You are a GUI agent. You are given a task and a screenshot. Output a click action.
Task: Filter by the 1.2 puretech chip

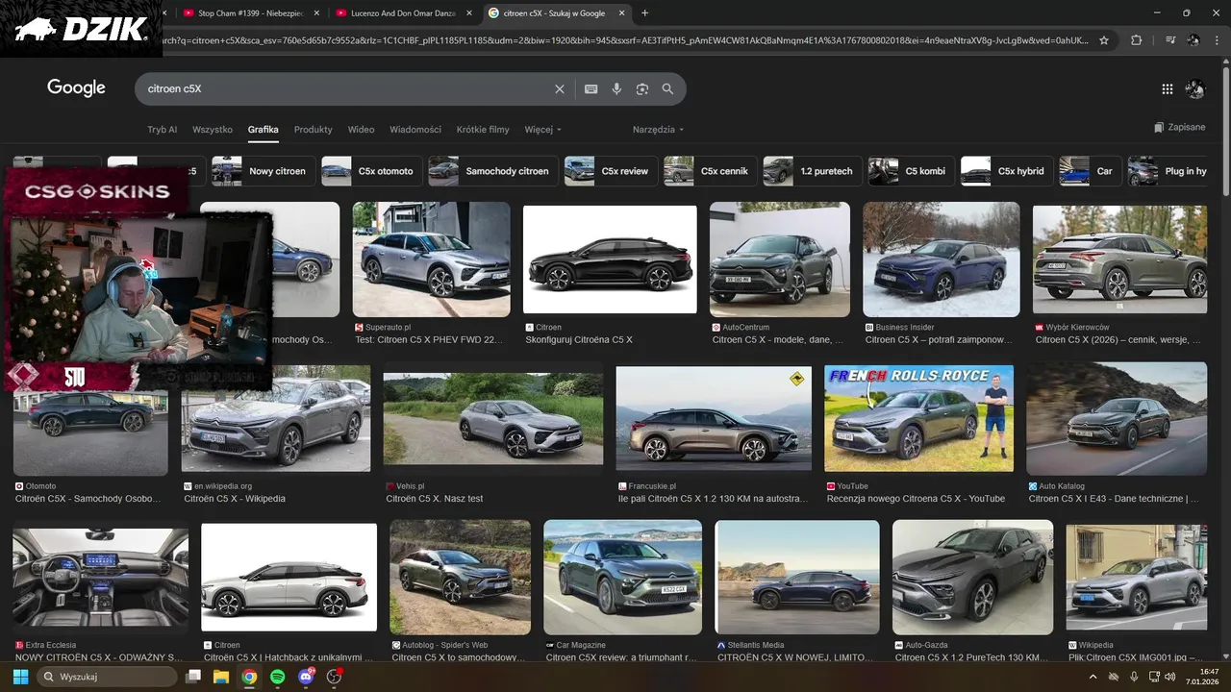(812, 171)
